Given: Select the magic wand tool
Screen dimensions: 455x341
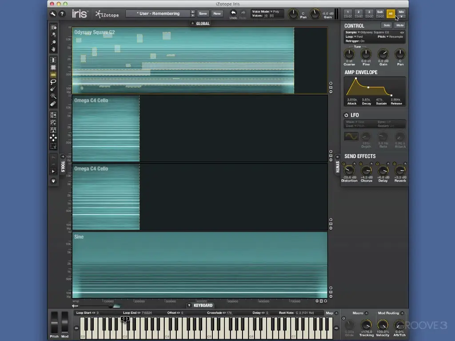Looking at the screenshot, I should point(53,96).
